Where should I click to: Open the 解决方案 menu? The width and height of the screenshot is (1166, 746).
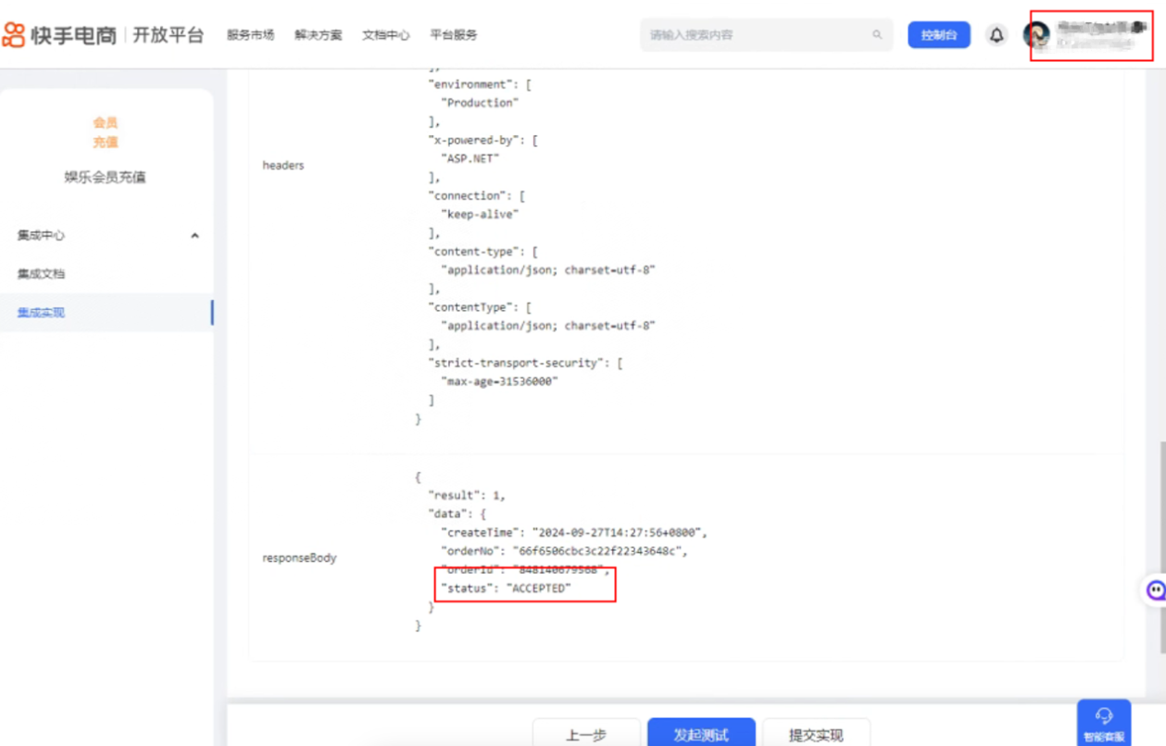319,35
